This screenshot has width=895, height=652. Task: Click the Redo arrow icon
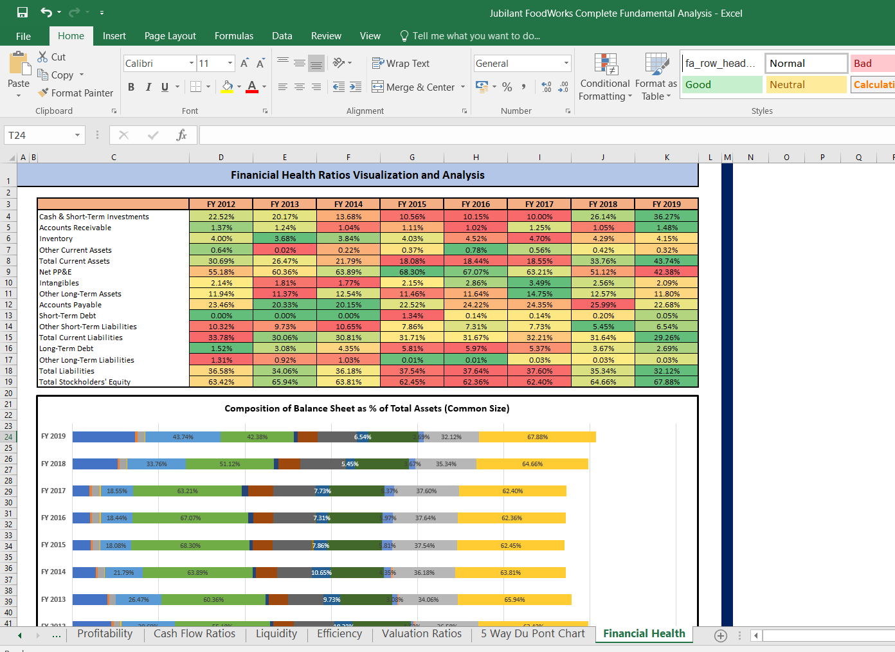click(75, 12)
